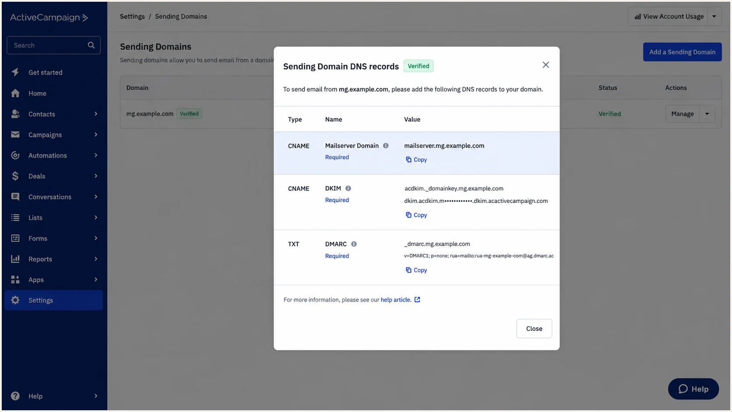The image size is (732, 412).
Task: Expand the Contacts submenu chevron
Action: click(x=96, y=114)
